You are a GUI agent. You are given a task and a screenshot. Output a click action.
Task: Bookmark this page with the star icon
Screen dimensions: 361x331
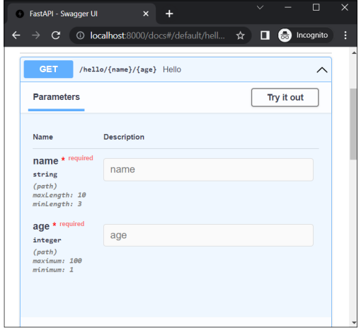point(240,35)
